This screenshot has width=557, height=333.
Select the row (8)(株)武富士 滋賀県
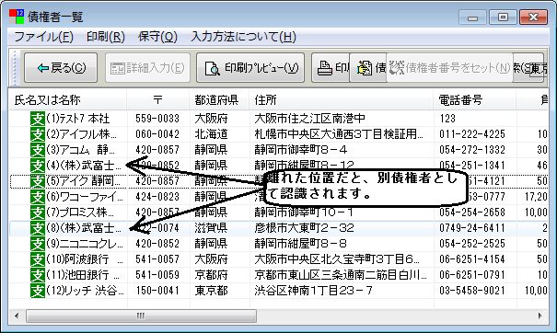(278, 228)
